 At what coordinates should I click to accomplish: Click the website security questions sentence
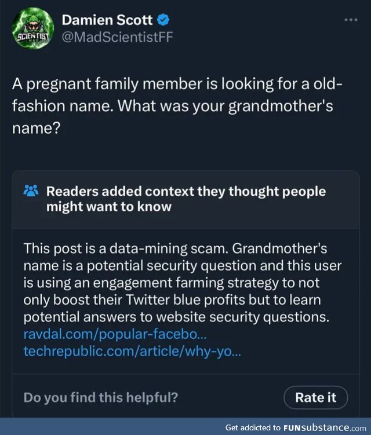coord(176,317)
